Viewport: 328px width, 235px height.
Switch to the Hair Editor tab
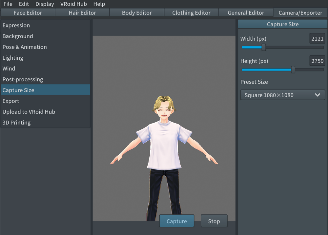pos(82,13)
